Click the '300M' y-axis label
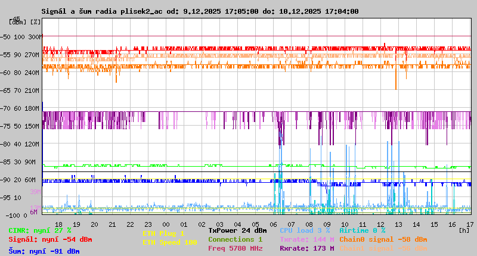 point(35,37)
